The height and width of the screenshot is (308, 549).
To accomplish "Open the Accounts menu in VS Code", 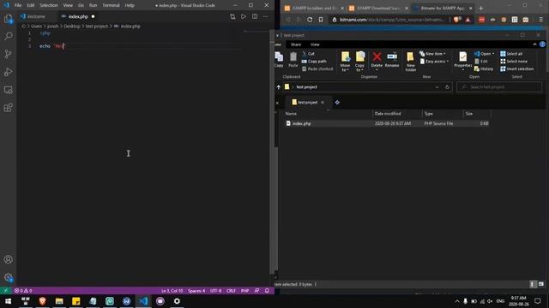I will (x=9, y=259).
